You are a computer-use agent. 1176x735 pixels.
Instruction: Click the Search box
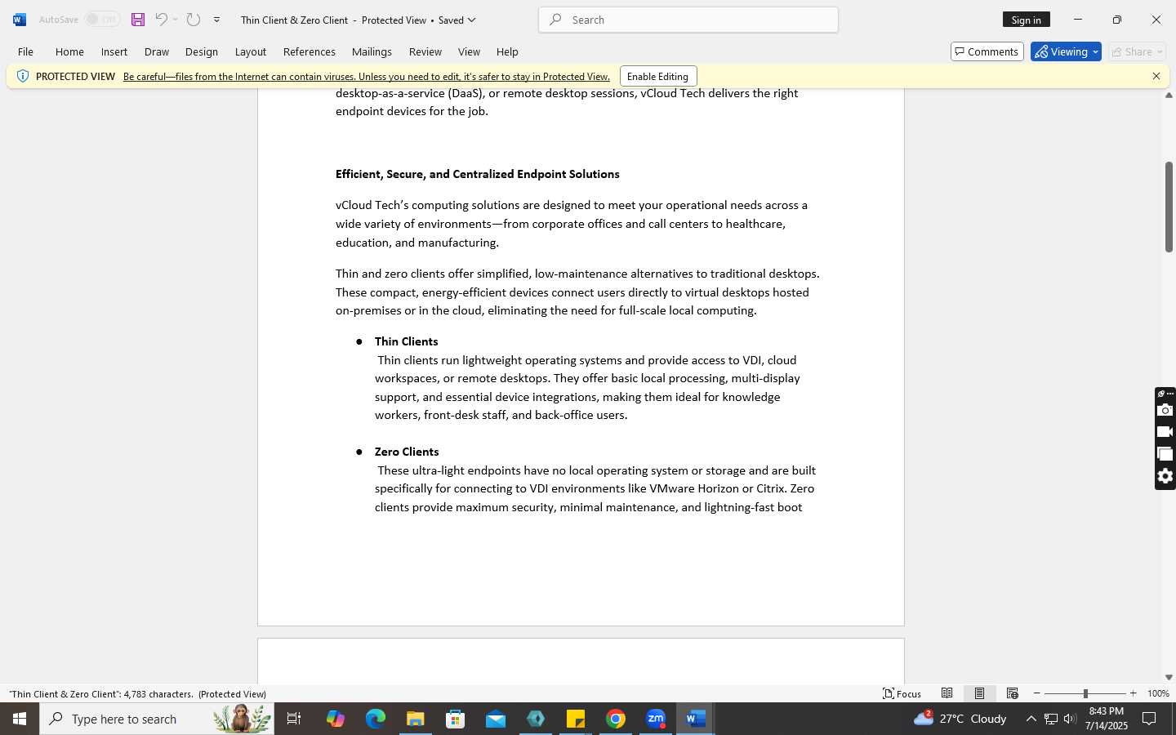[x=688, y=20]
